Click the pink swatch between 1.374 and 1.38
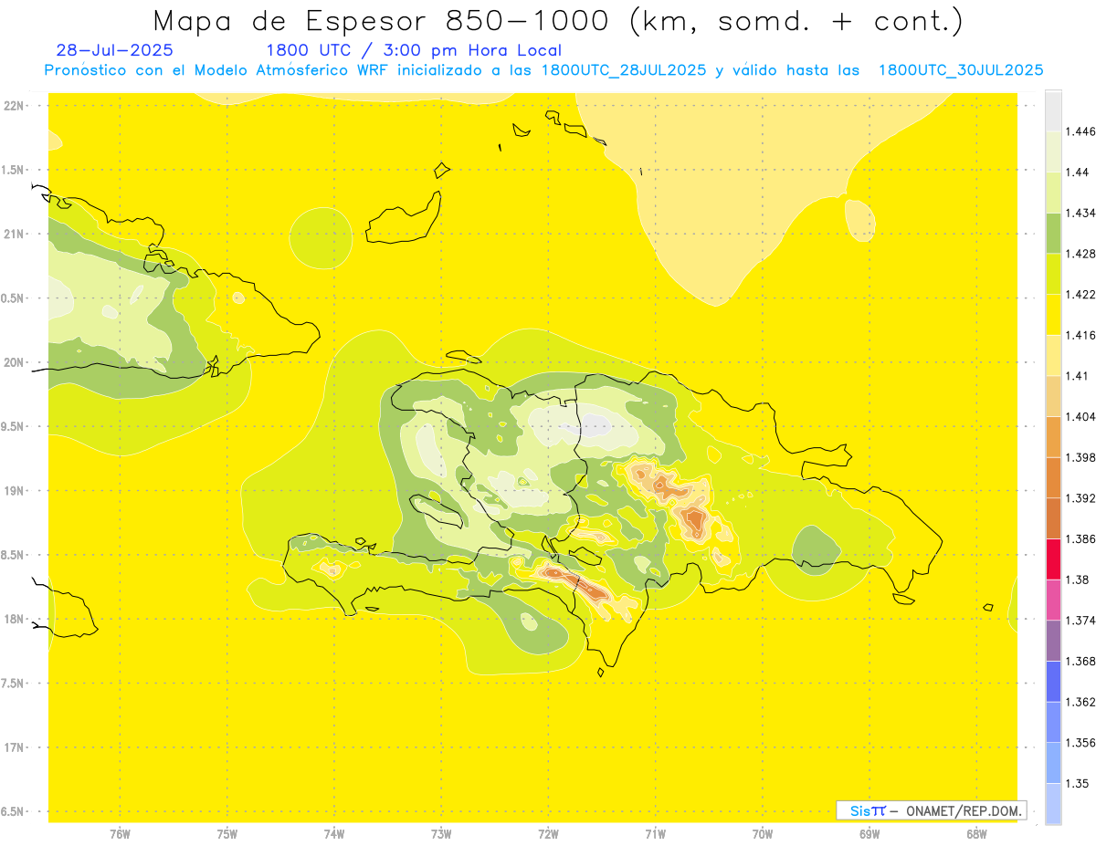This screenshot has width=1096, height=846. (1053, 600)
